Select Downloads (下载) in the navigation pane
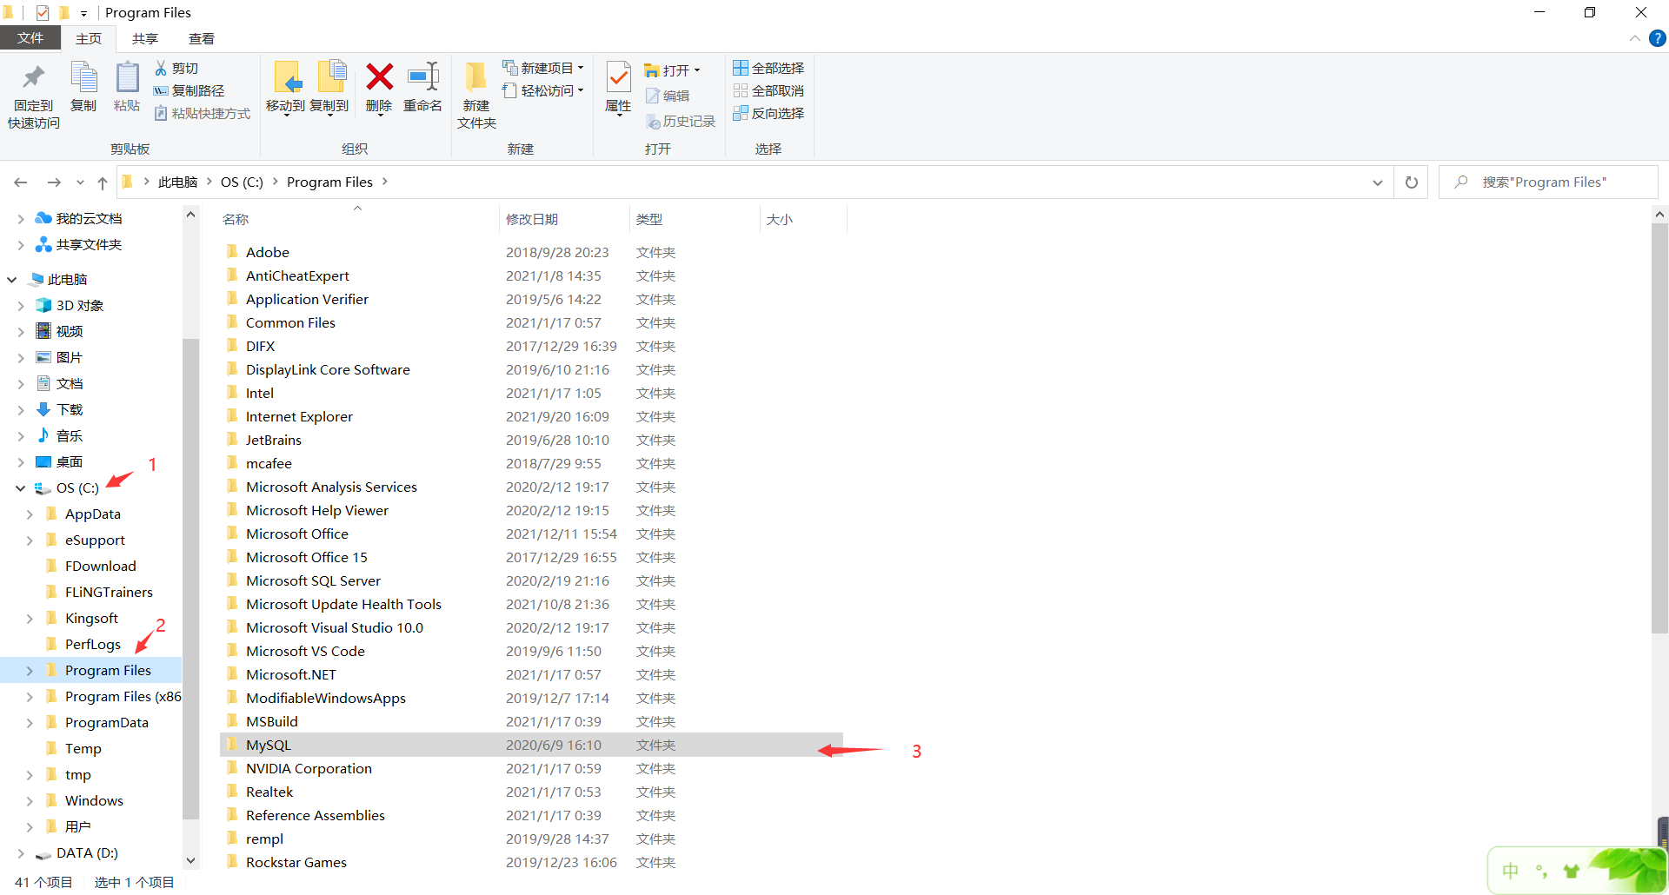 tap(70, 410)
